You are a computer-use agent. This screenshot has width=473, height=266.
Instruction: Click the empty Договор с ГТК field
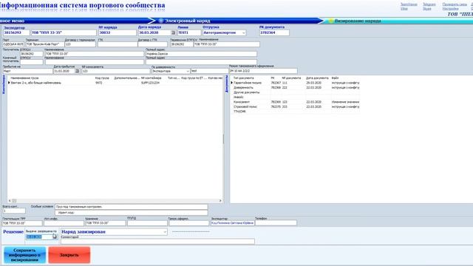point(153,44)
